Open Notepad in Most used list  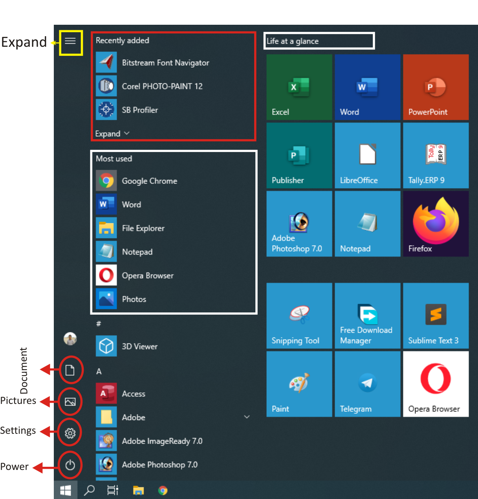coord(174,251)
